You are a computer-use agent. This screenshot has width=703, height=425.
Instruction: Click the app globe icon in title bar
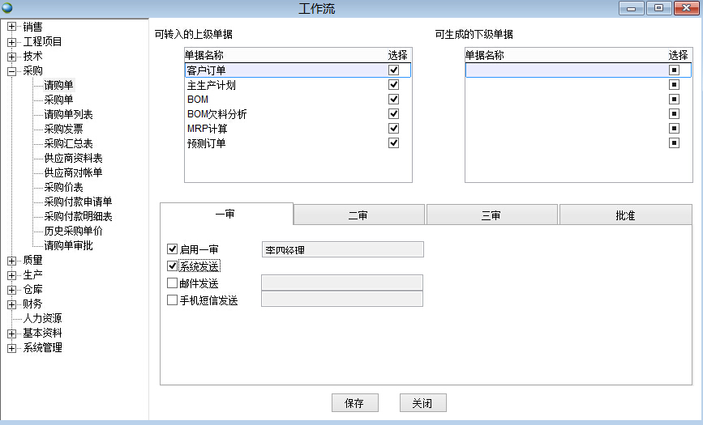click(x=8, y=8)
